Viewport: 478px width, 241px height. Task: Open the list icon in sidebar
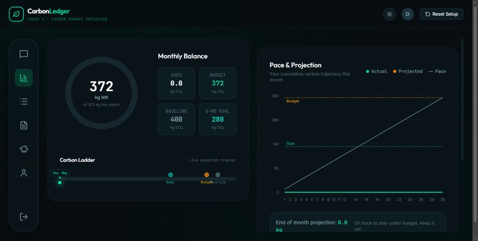[x=24, y=102]
